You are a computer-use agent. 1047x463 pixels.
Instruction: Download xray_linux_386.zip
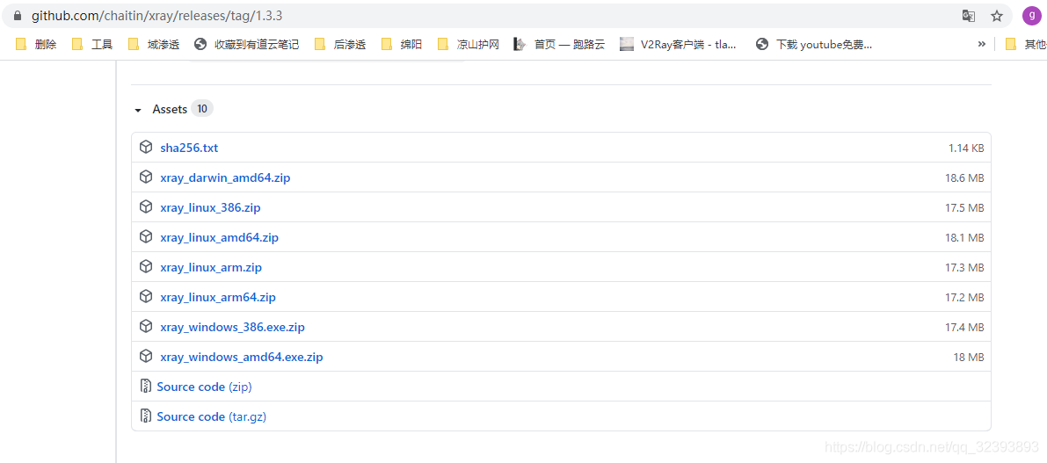tap(210, 207)
